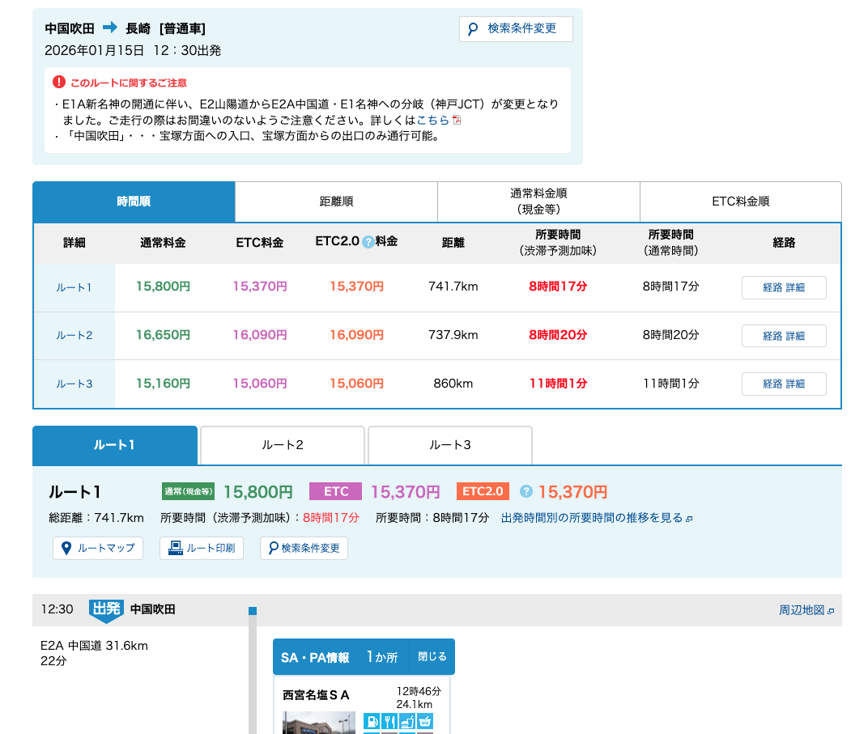Open the ルート3 detail tab
Screen dimensions: 868x734
[450, 445]
